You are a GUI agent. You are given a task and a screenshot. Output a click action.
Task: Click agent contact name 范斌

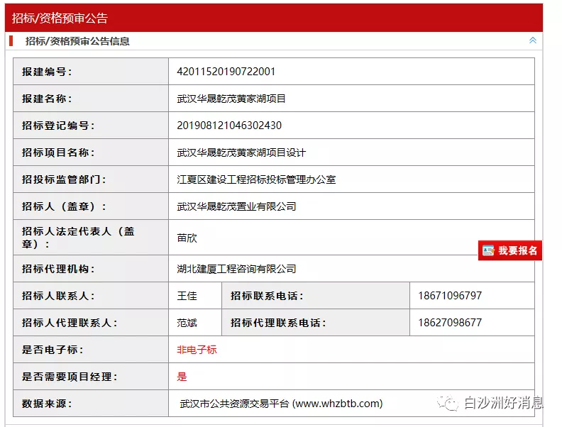[187, 323]
